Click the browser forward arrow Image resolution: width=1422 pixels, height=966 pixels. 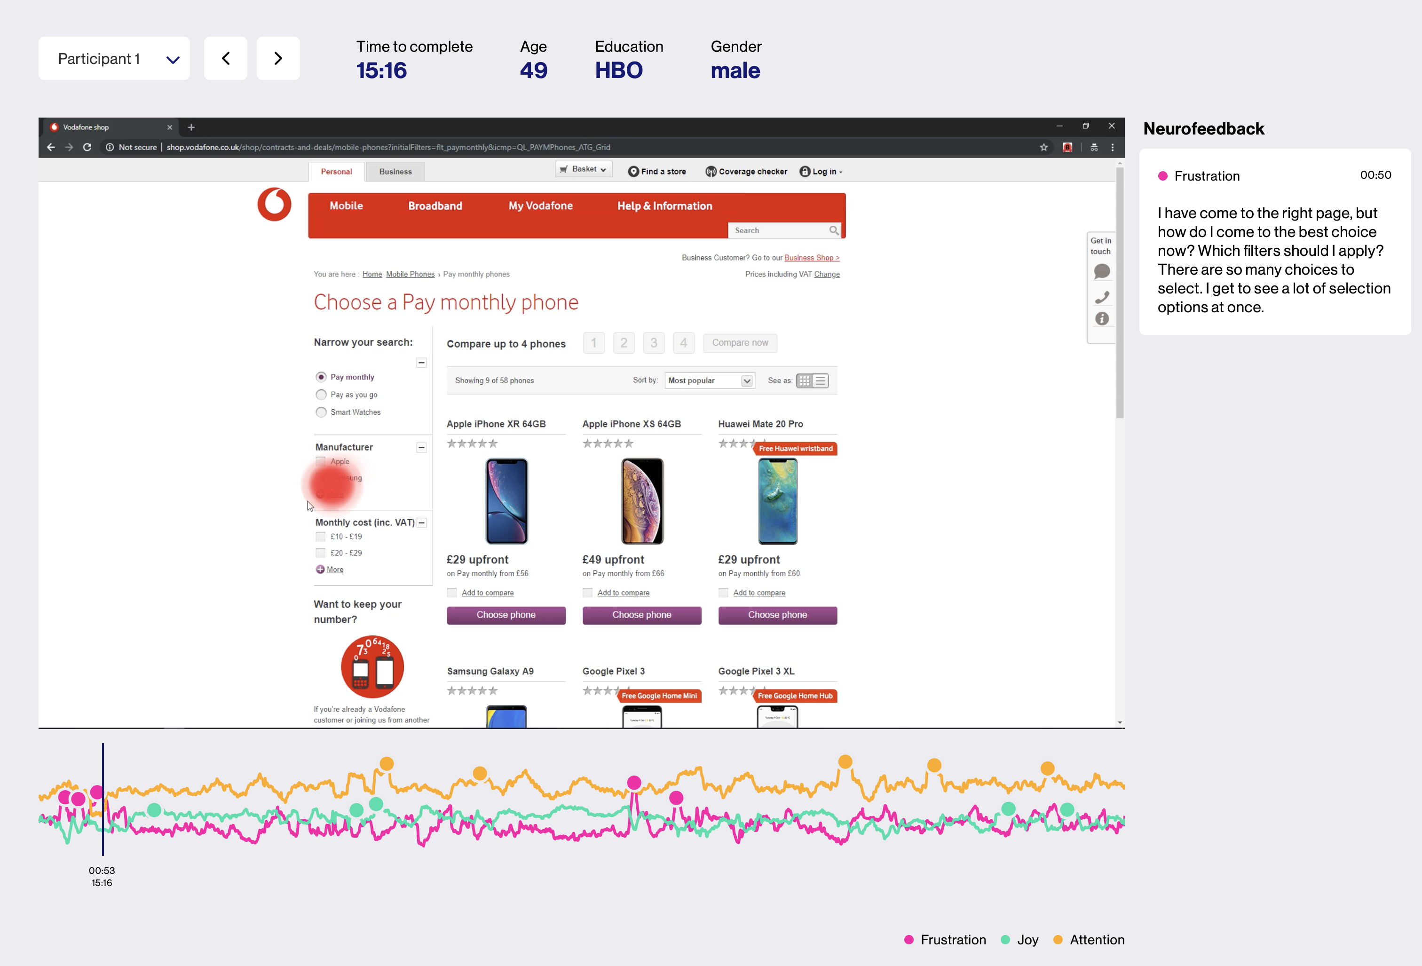pos(69,147)
